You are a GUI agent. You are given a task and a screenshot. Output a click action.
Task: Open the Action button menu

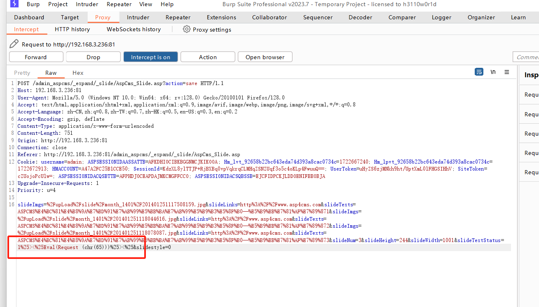[208, 57]
